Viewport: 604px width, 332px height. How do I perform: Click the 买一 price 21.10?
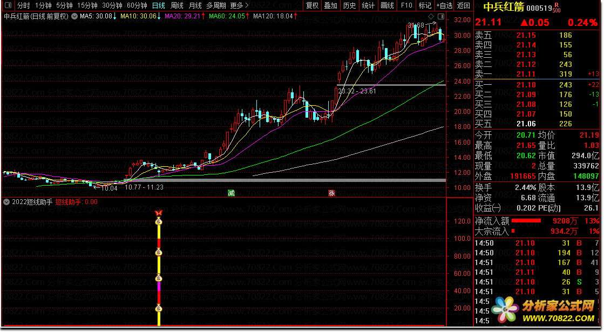526,85
